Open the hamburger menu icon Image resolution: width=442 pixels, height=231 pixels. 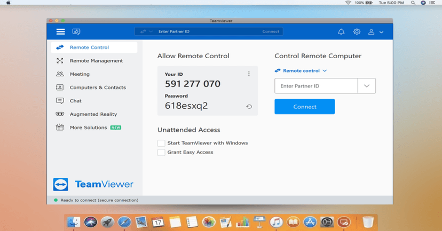pyautogui.click(x=60, y=32)
